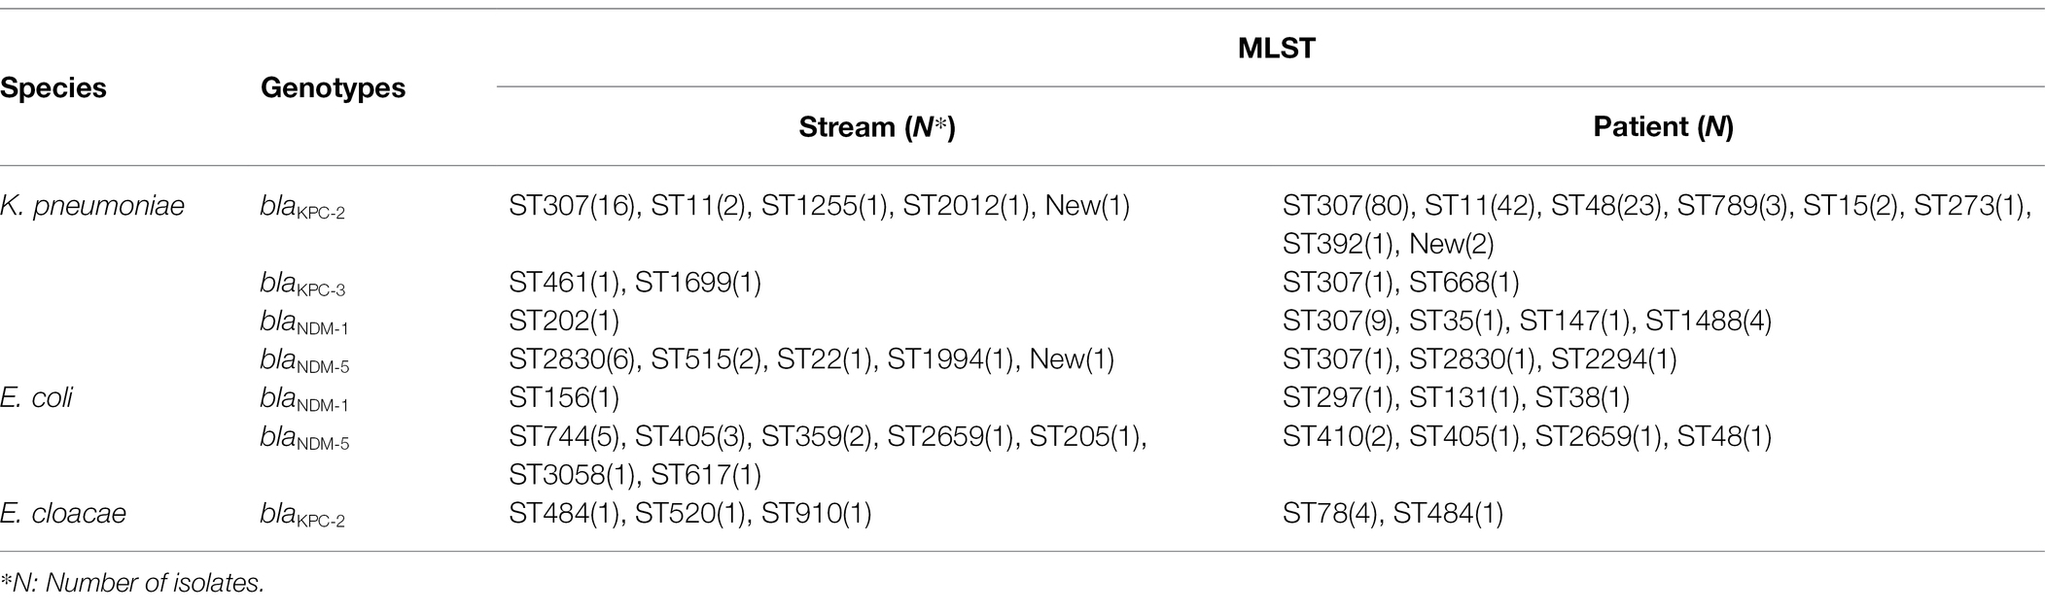Screen dimensions: 2045x611
Task: Click blaKPC-2 genotype under K. pneumoniae
Action: tap(302, 208)
